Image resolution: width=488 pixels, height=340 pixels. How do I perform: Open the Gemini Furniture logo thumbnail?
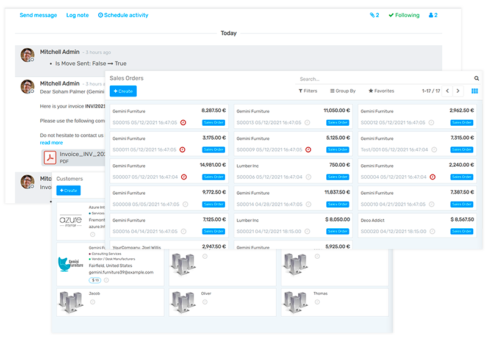pyautogui.click(x=71, y=264)
